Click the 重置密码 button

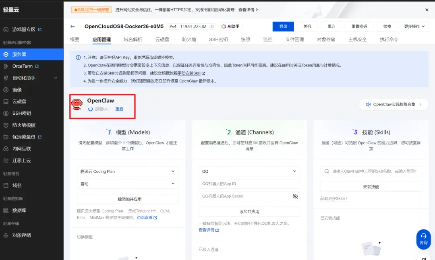click(359, 26)
